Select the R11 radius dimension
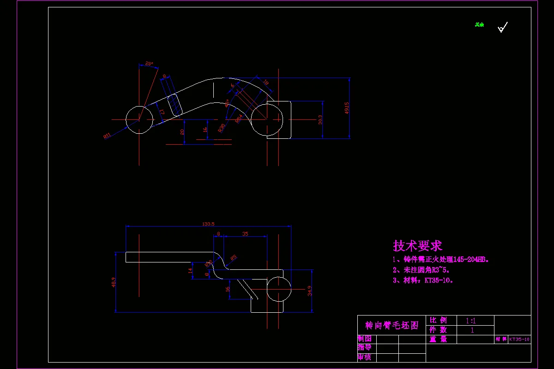The width and height of the screenshot is (554, 369). tap(107, 136)
